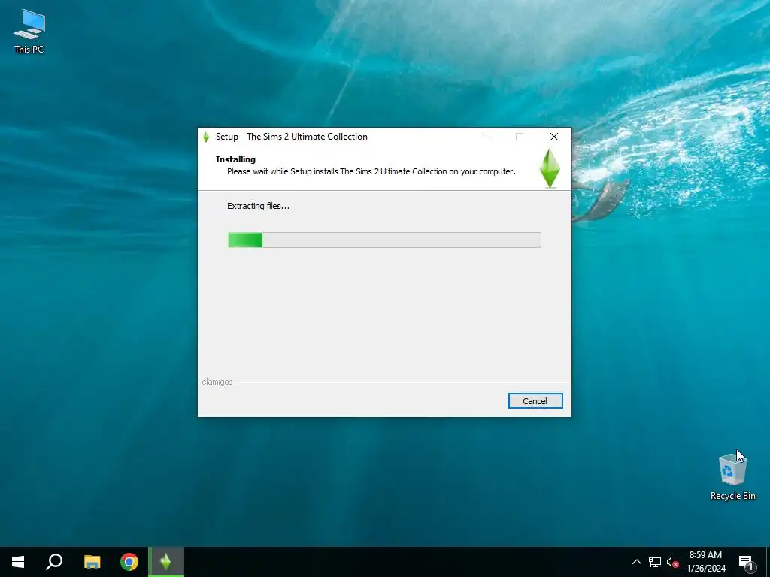Click the disabled maximize button
The image size is (770, 577).
coord(520,137)
